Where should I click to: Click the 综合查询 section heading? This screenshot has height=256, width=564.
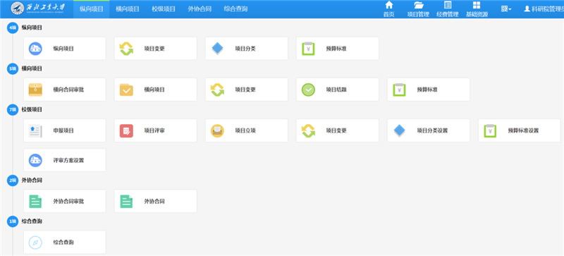tap(32, 221)
